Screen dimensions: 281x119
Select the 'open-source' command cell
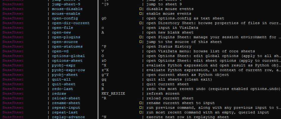(x=65, y=42)
